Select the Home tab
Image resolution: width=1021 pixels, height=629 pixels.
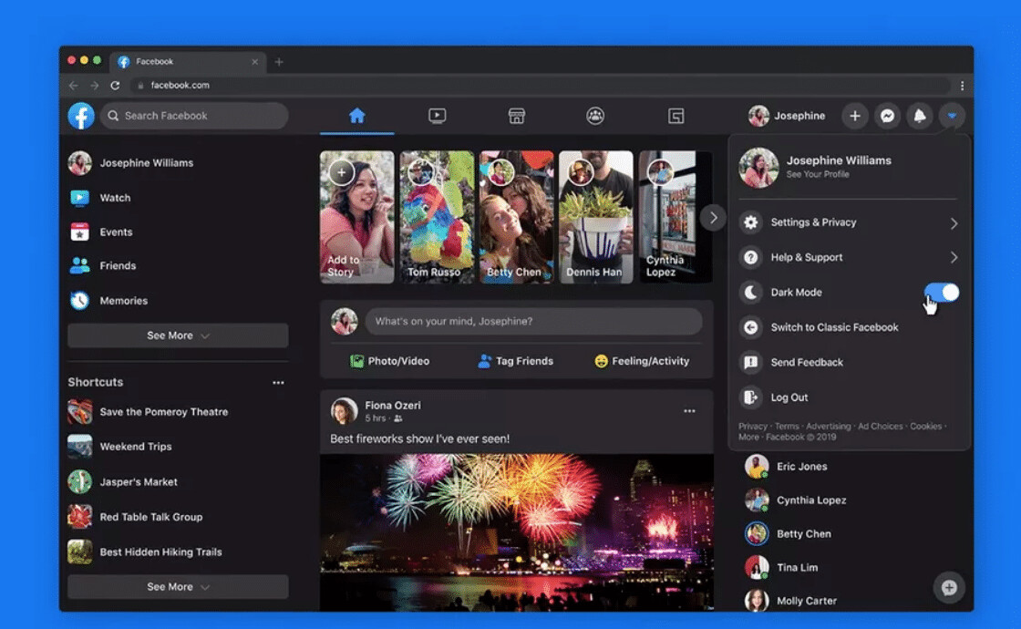coord(356,116)
